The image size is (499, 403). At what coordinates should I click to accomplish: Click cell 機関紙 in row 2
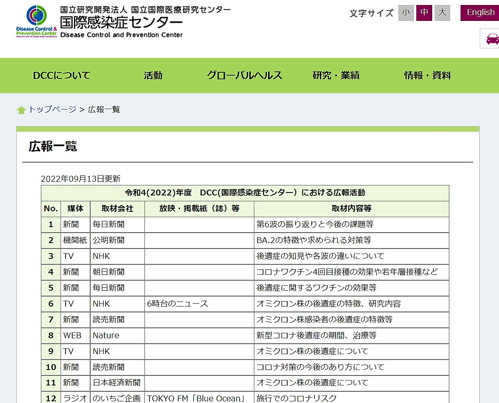point(76,240)
